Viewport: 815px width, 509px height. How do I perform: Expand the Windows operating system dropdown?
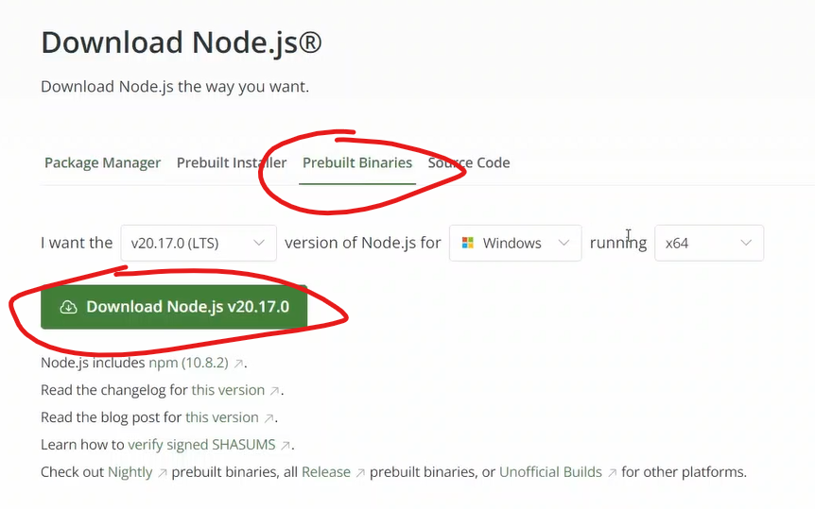point(515,243)
